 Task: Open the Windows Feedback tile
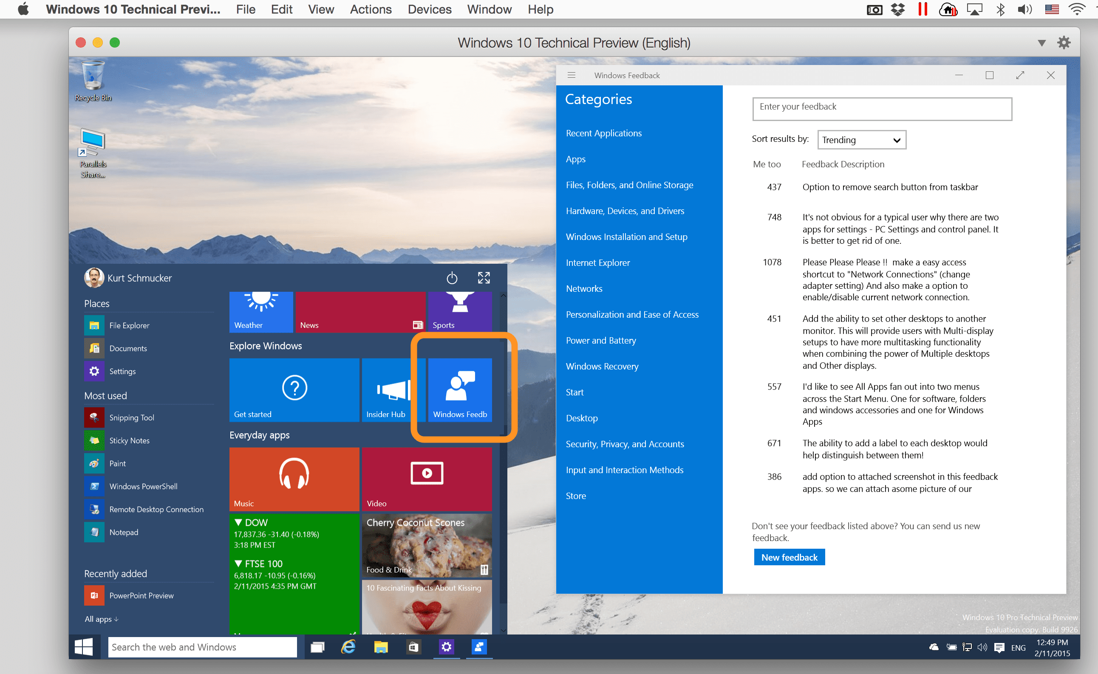[x=460, y=389]
